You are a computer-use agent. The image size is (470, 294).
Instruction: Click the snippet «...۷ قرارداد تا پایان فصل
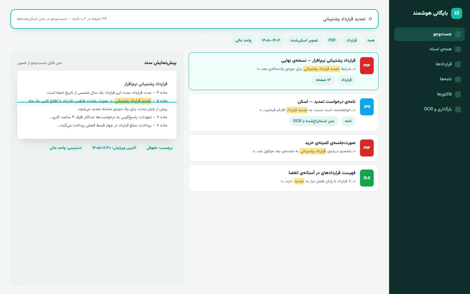point(318,181)
